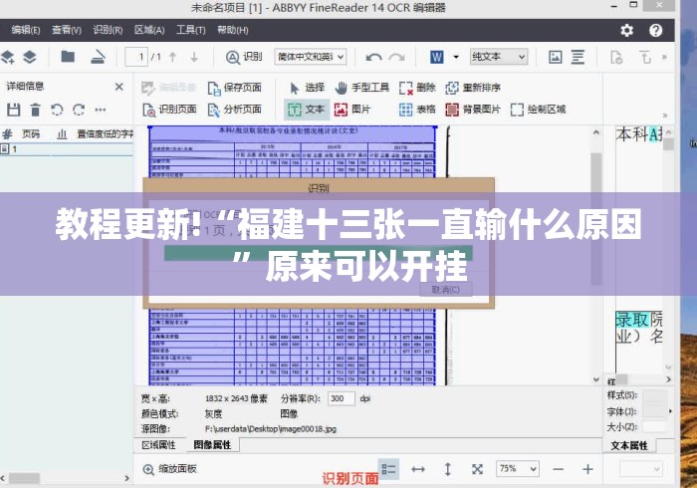Open the 字体(J) font dropdown

(x=655, y=411)
